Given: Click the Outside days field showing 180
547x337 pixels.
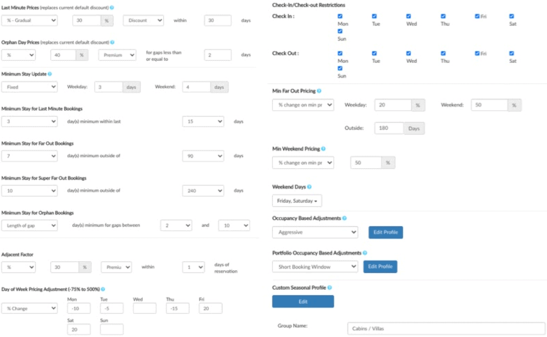Looking at the screenshot, I should (x=389, y=128).
